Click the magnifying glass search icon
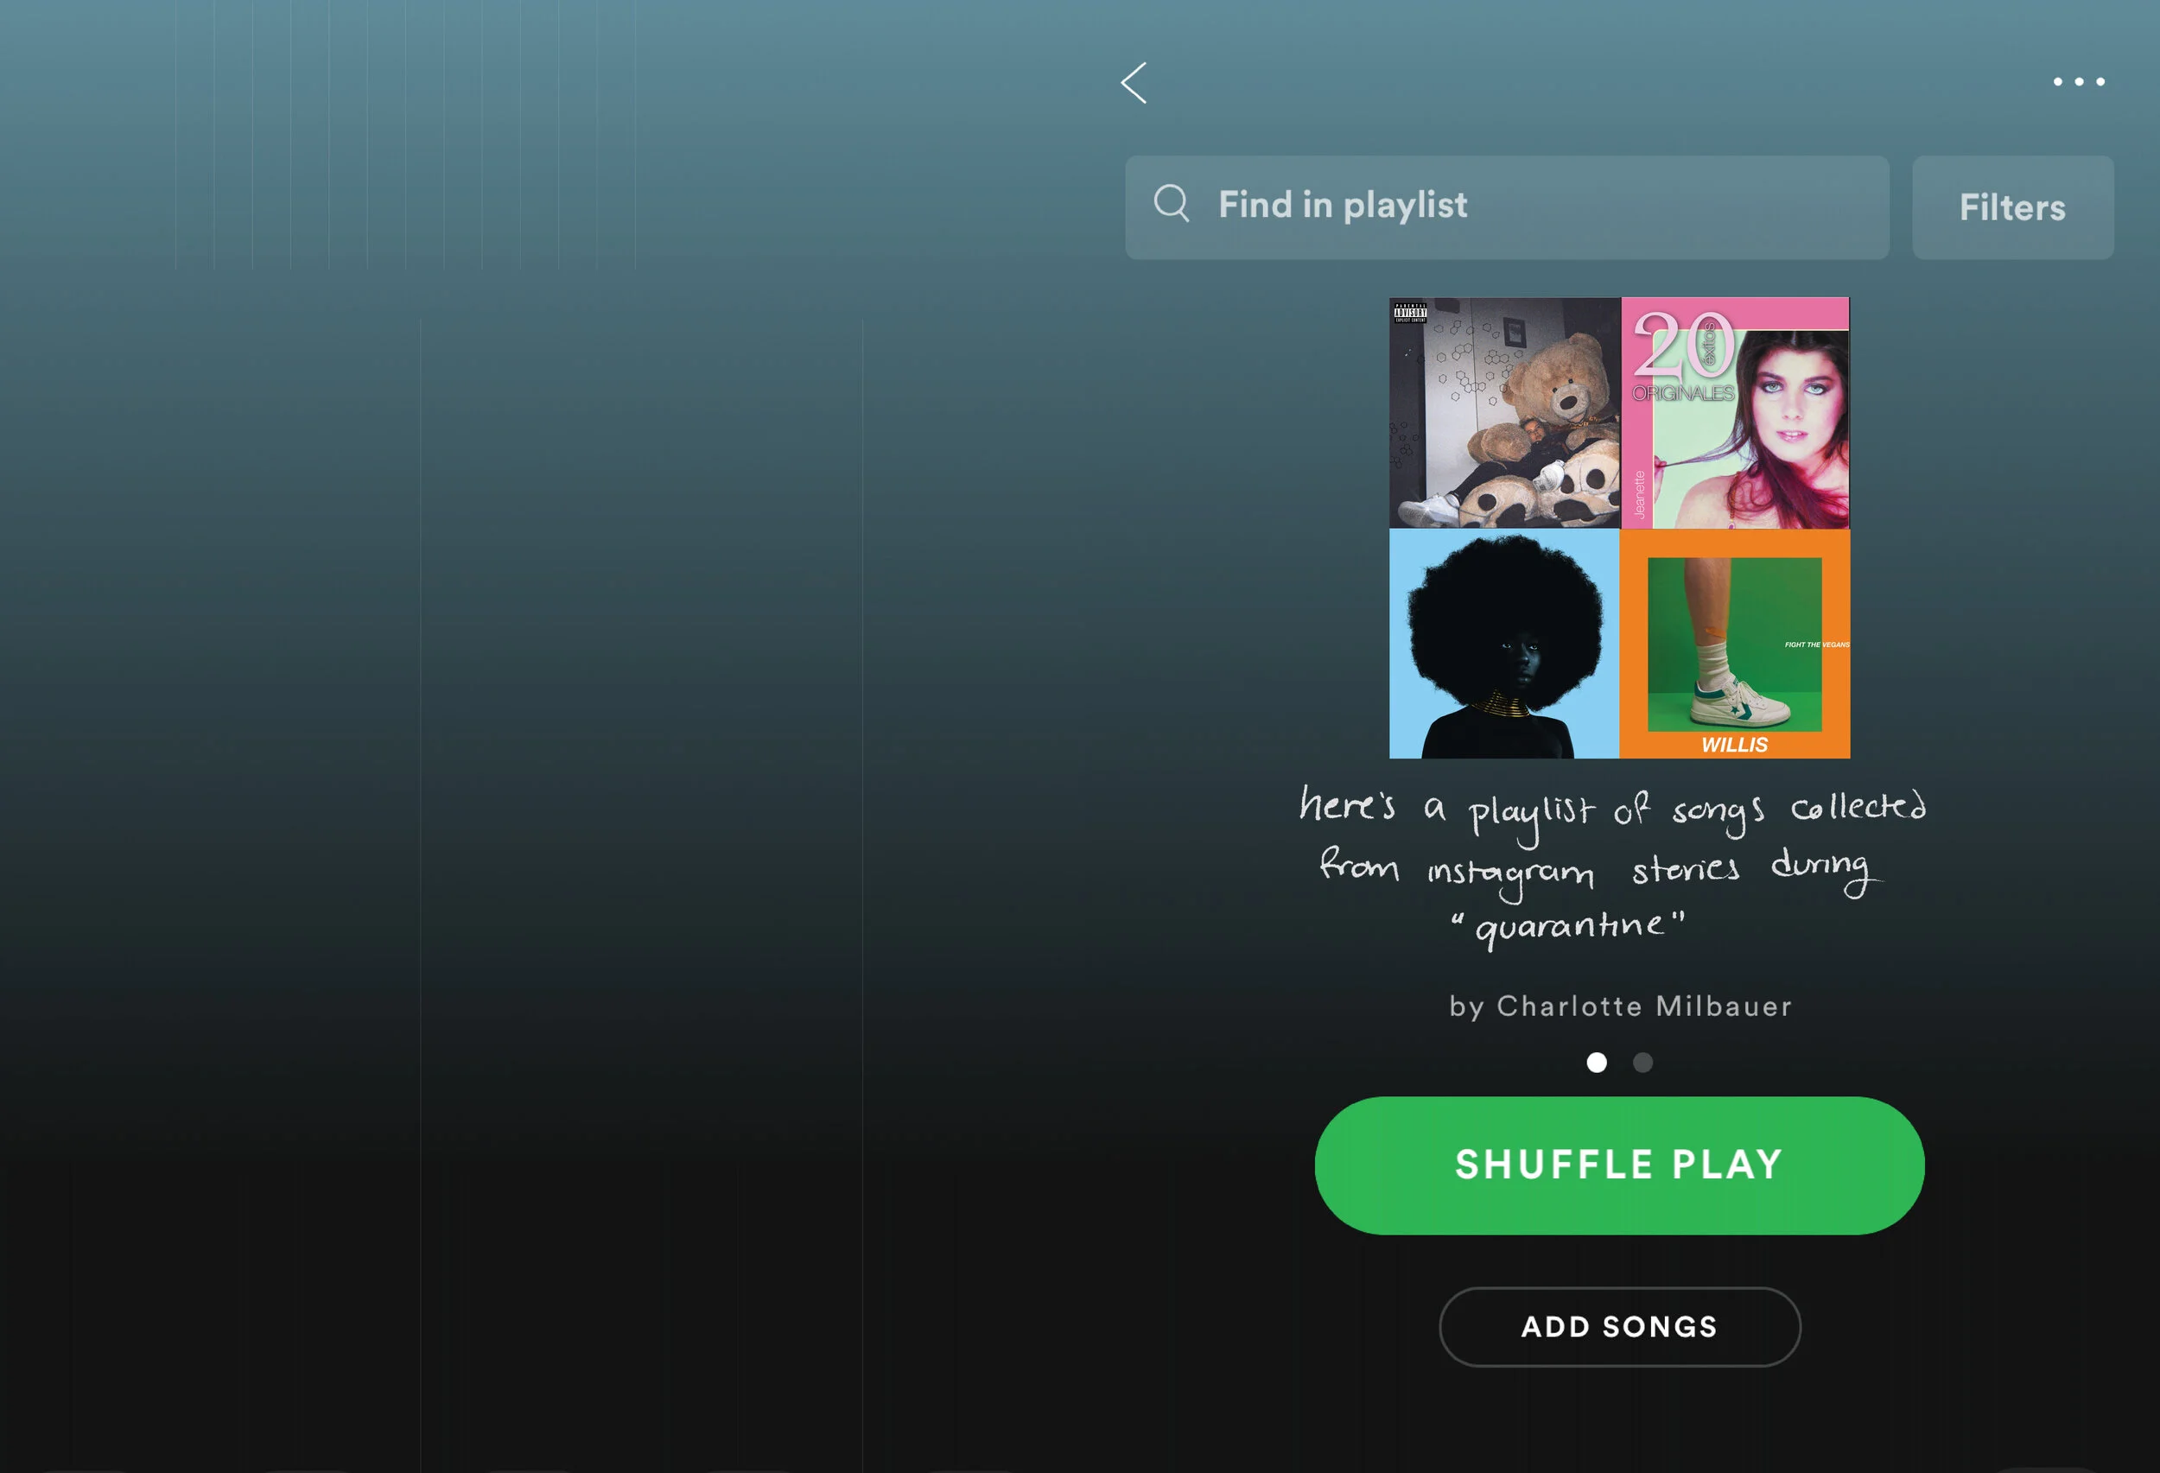The width and height of the screenshot is (2160, 1473). click(x=1171, y=203)
